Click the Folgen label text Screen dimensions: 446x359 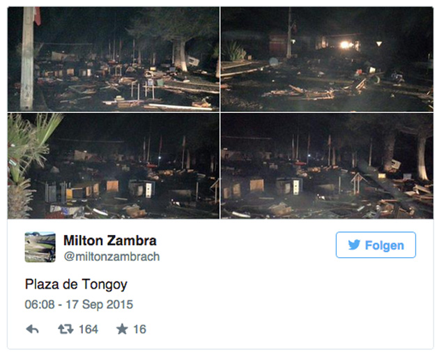click(385, 245)
